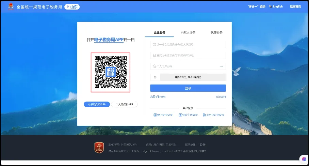Click the digital certificate login icon
The image size is (309, 166).
click(155, 115)
